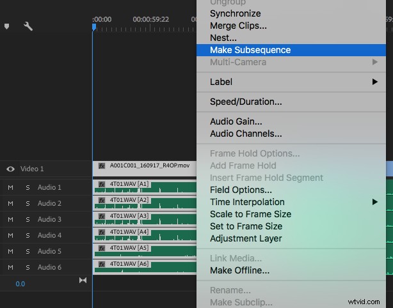Open Audio Channels... dialog
The image size is (393, 308).
(x=291, y=134)
